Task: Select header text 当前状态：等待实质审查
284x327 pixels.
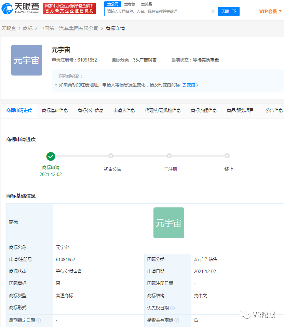Action: coord(195,60)
